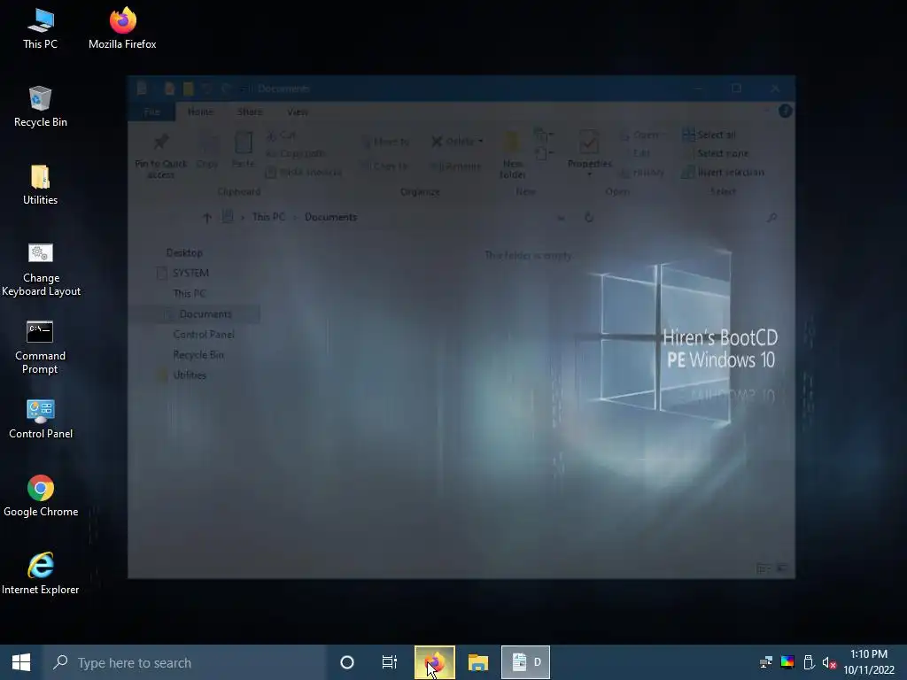
Task: Switch to View tab in Documents window
Action: click(x=298, y=112)
